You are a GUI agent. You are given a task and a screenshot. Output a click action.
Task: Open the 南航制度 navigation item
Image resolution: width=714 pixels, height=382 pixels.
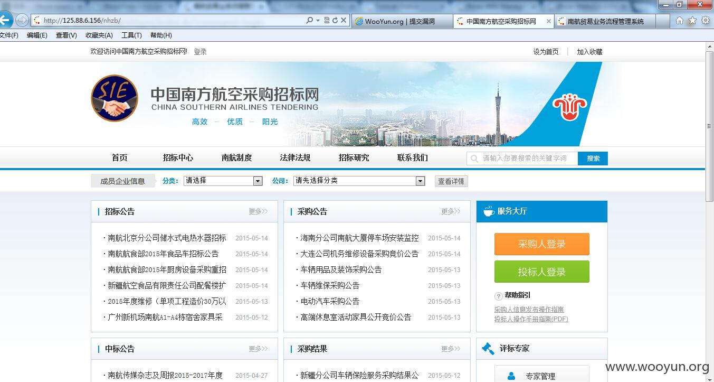pyautogui.click(x=236, y=157)
